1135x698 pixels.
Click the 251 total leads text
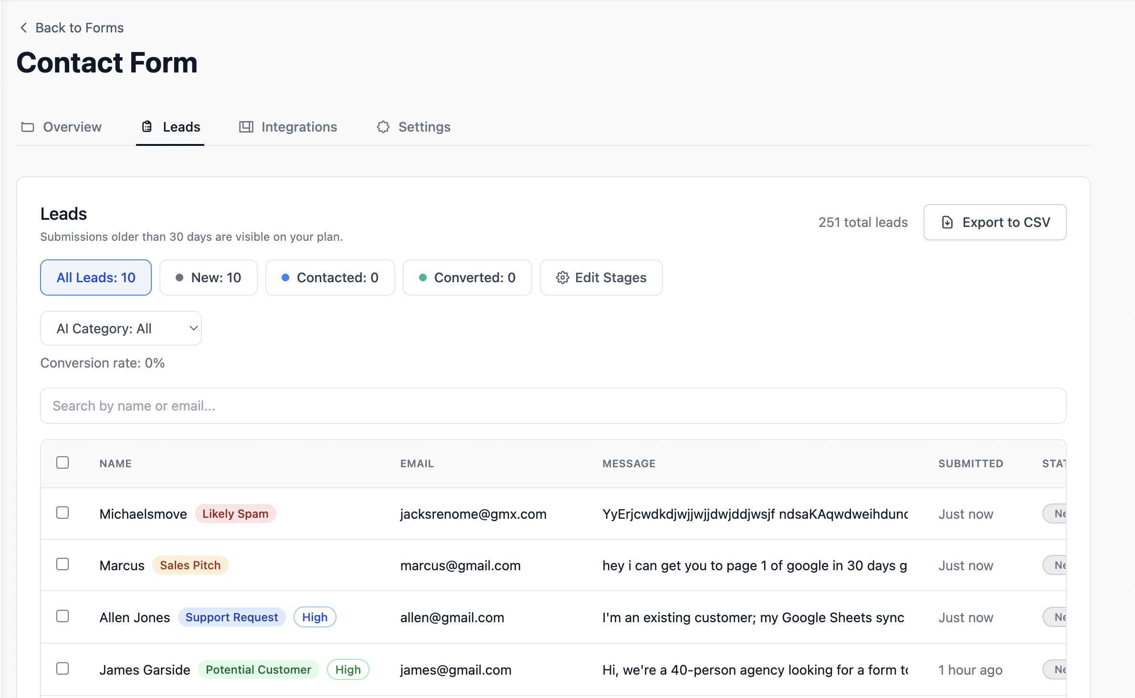coord(863,222)
